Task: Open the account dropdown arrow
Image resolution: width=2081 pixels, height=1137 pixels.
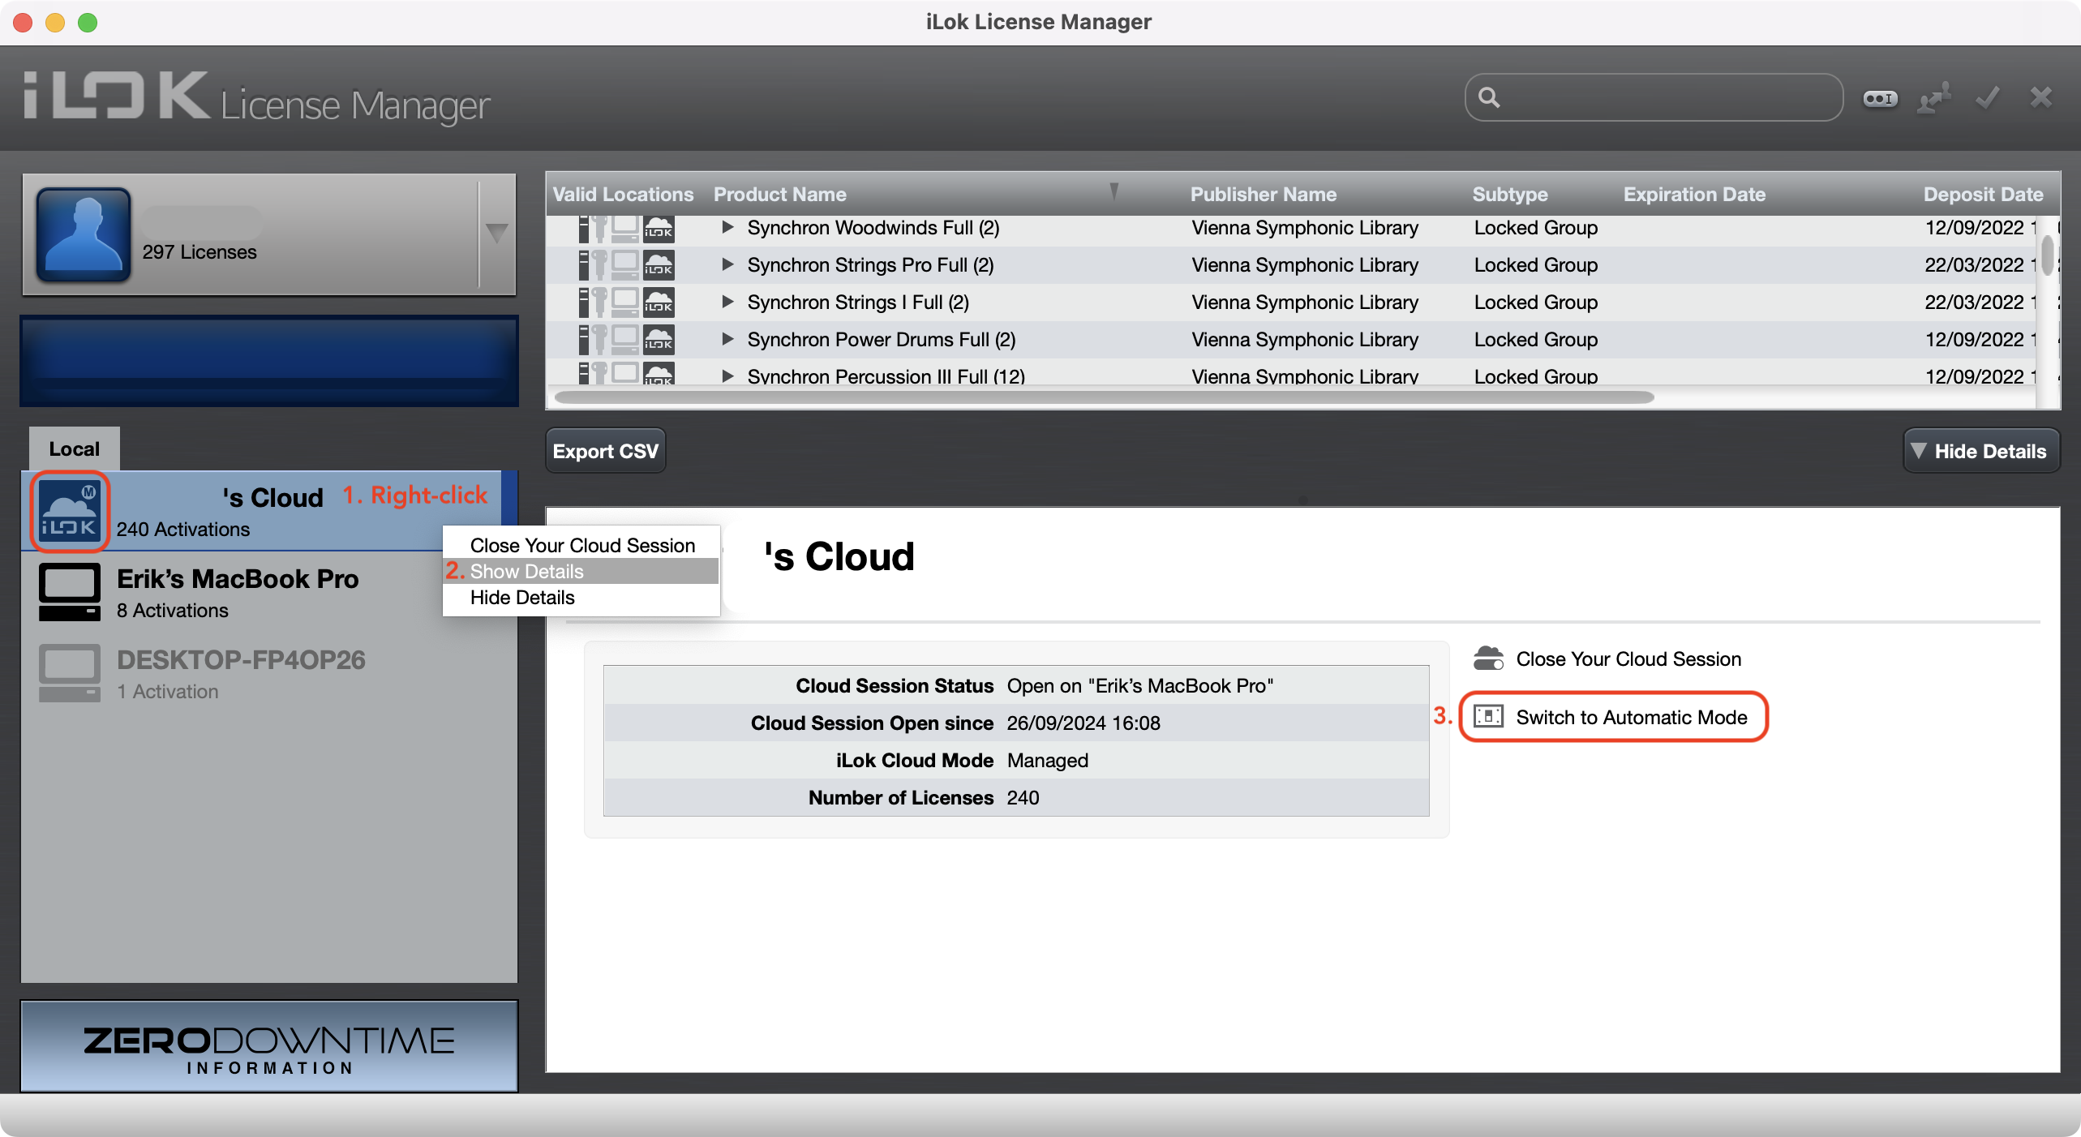Action: click(x=497, y=234)
